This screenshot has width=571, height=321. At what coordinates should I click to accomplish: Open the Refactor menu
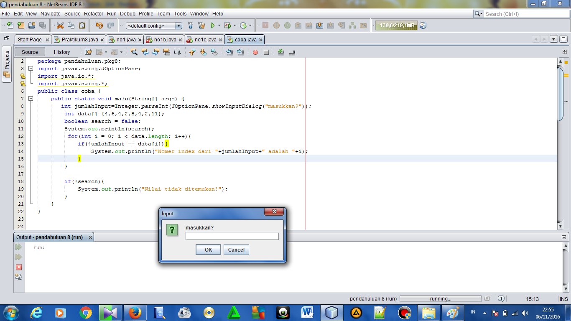point(94,14)
